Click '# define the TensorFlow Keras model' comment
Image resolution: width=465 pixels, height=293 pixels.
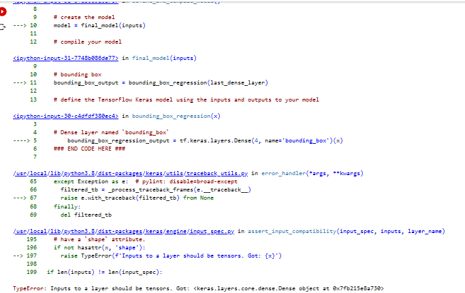(x=187, y=99)
